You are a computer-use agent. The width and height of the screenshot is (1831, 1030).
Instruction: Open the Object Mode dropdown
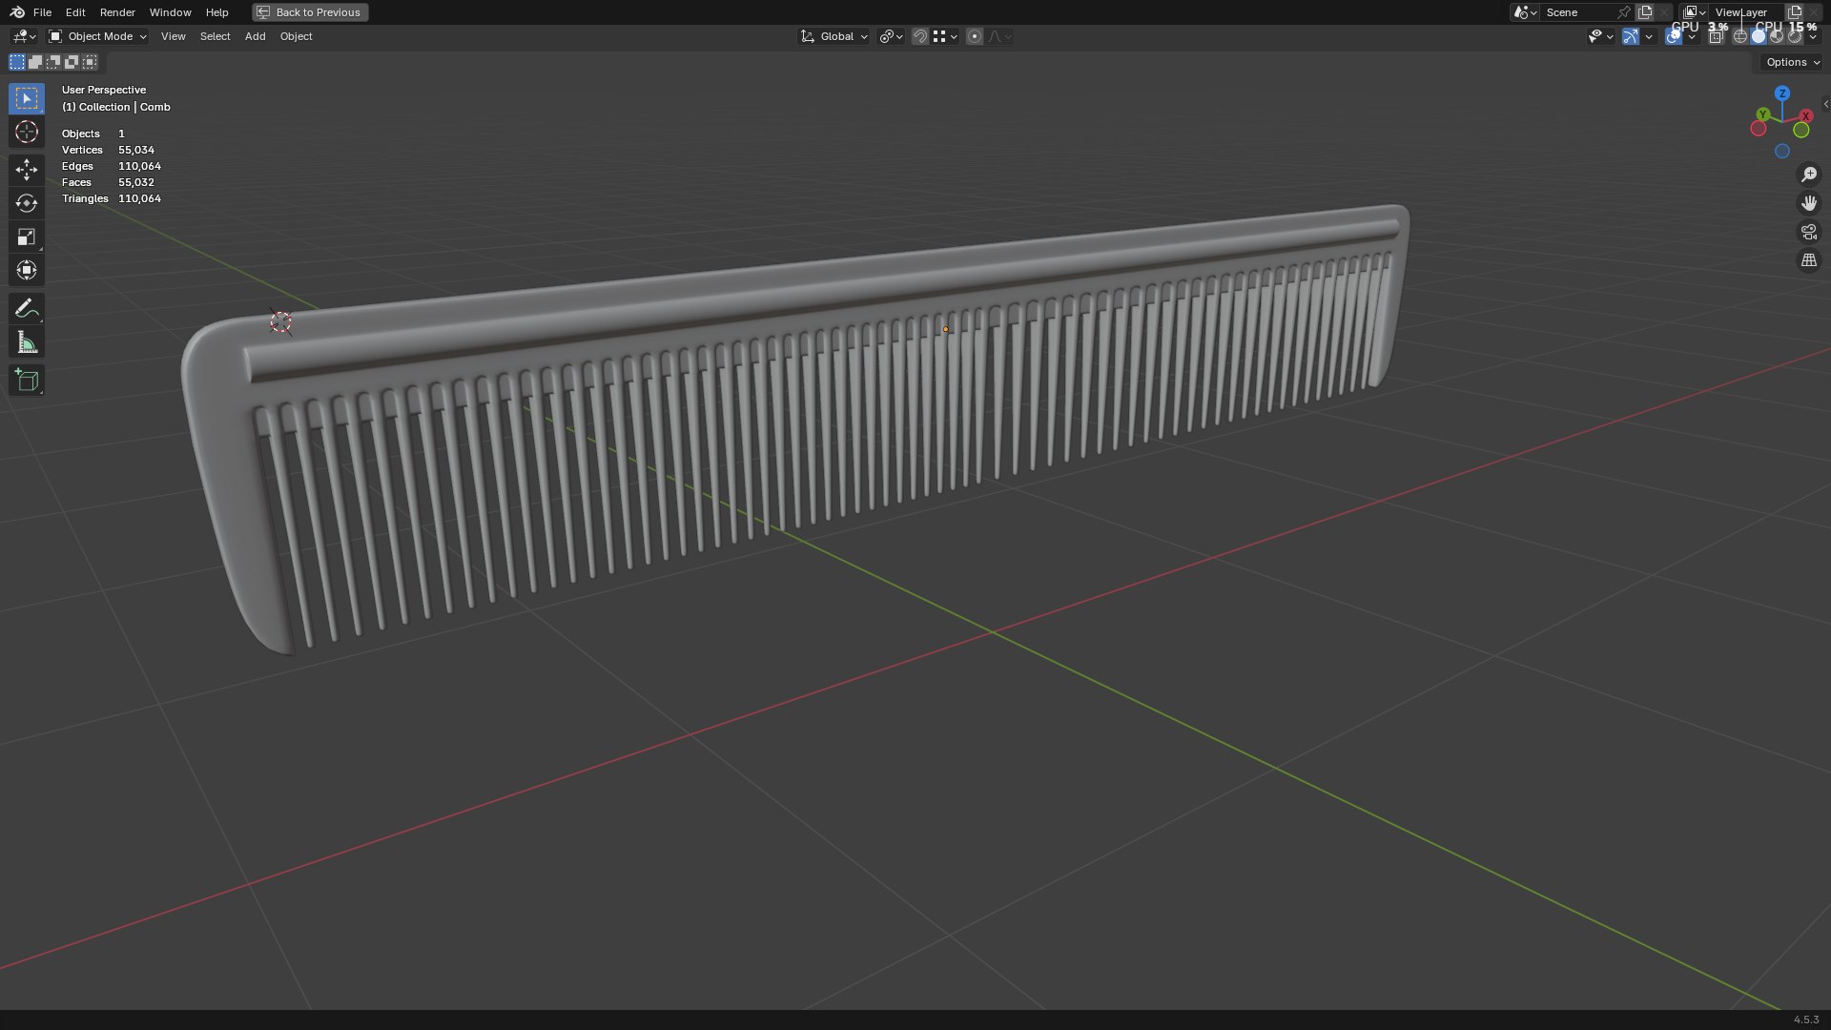coord(97,36)
